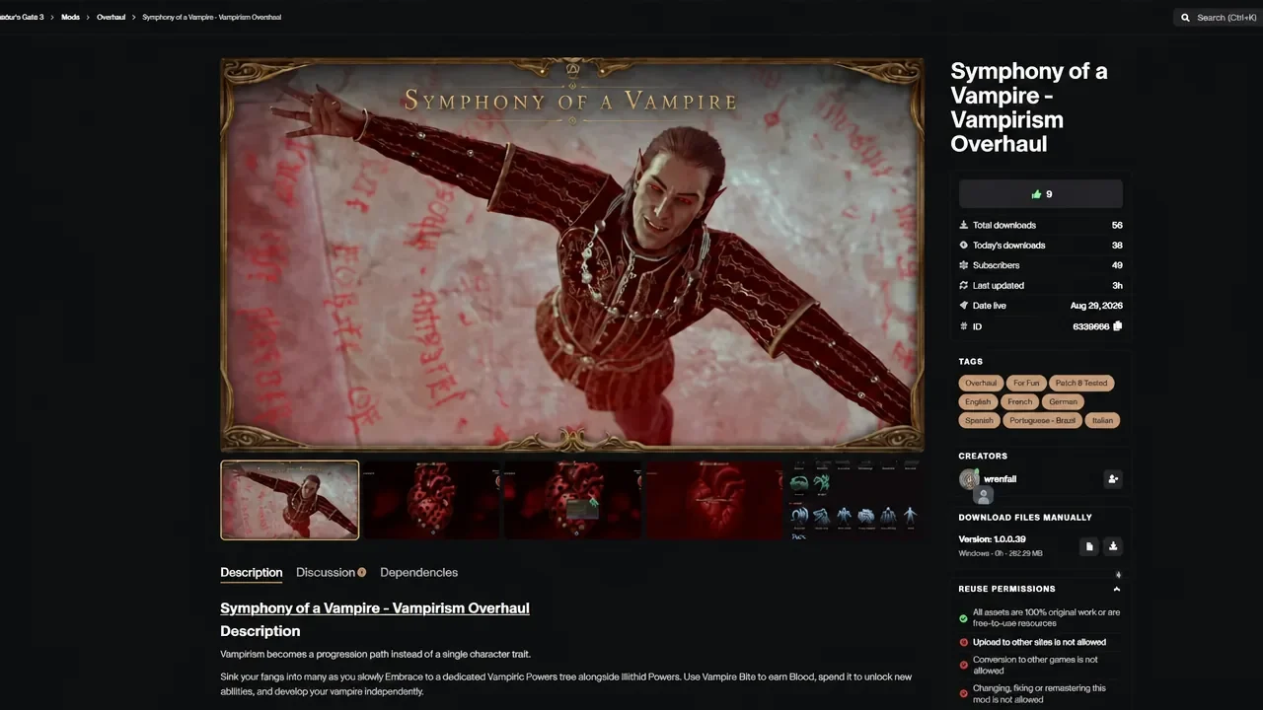Open the search box magnifier icon
Viewport: 1263px width, 710px height.
click(1185, 18)
